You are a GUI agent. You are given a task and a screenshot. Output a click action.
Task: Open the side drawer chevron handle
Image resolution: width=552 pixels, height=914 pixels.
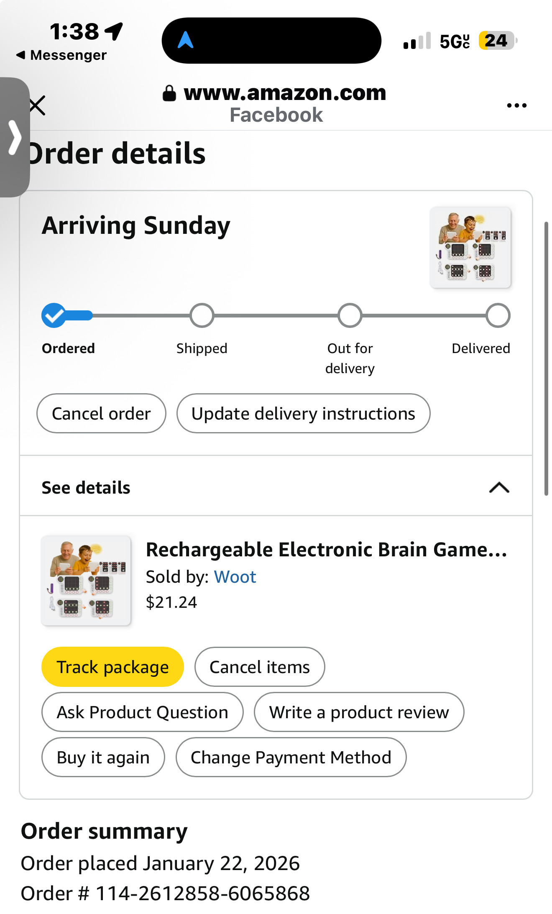pyautogui.click(x=15, y=137)
